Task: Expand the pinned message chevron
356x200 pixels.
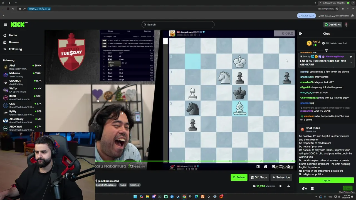Action: pos(351,62)
